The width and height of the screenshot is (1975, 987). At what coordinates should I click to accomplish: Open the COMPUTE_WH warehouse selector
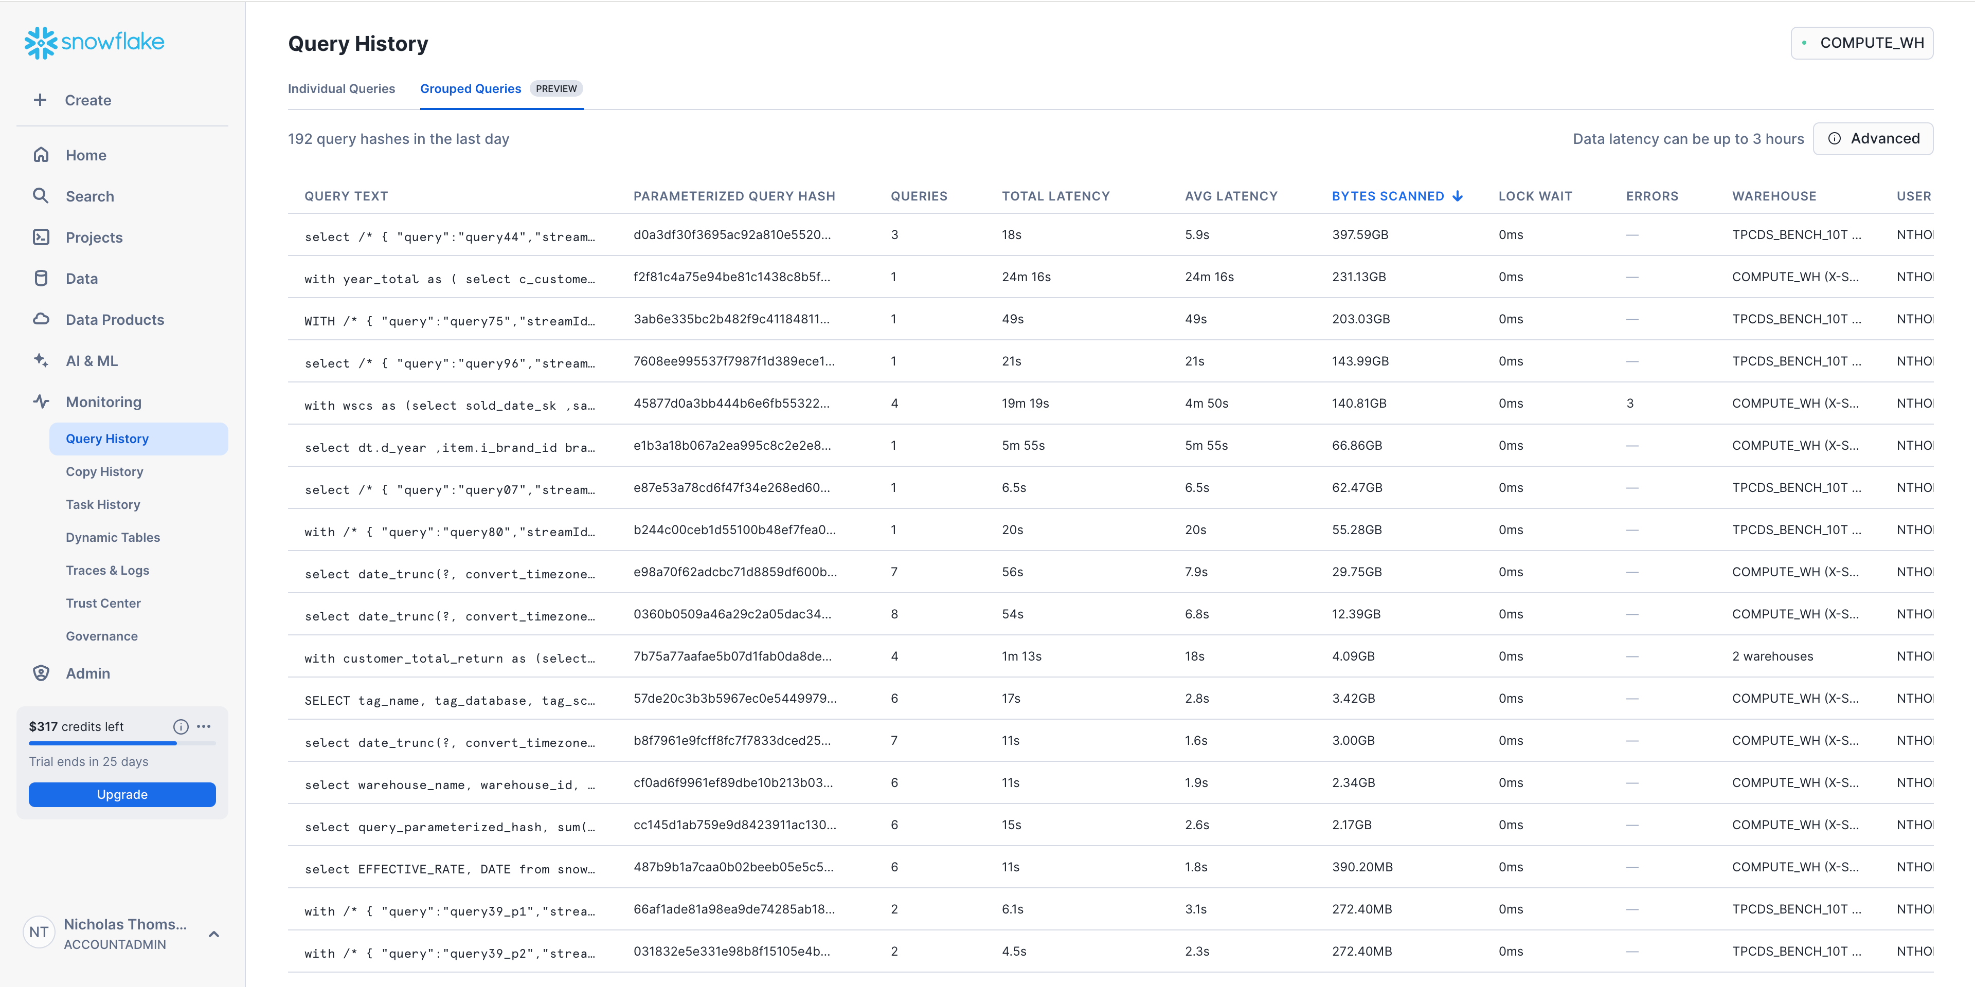pyautogui.click(x=1862, y=43)
